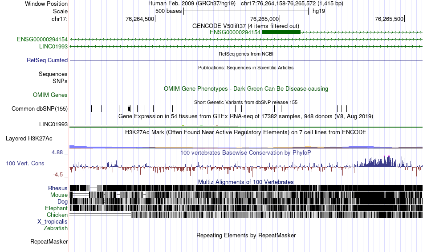
Task: Select the Rhesus alignment row label
Action: tap(58, 188)
